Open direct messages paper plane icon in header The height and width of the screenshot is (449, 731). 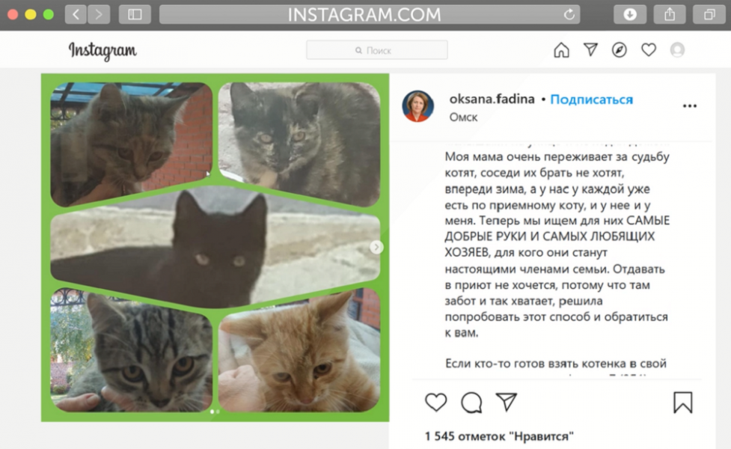[x=590, y=49]
